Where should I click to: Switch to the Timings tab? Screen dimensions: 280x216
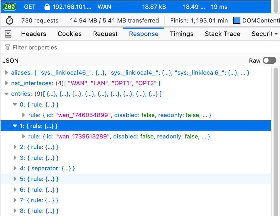tap(181, 34)
